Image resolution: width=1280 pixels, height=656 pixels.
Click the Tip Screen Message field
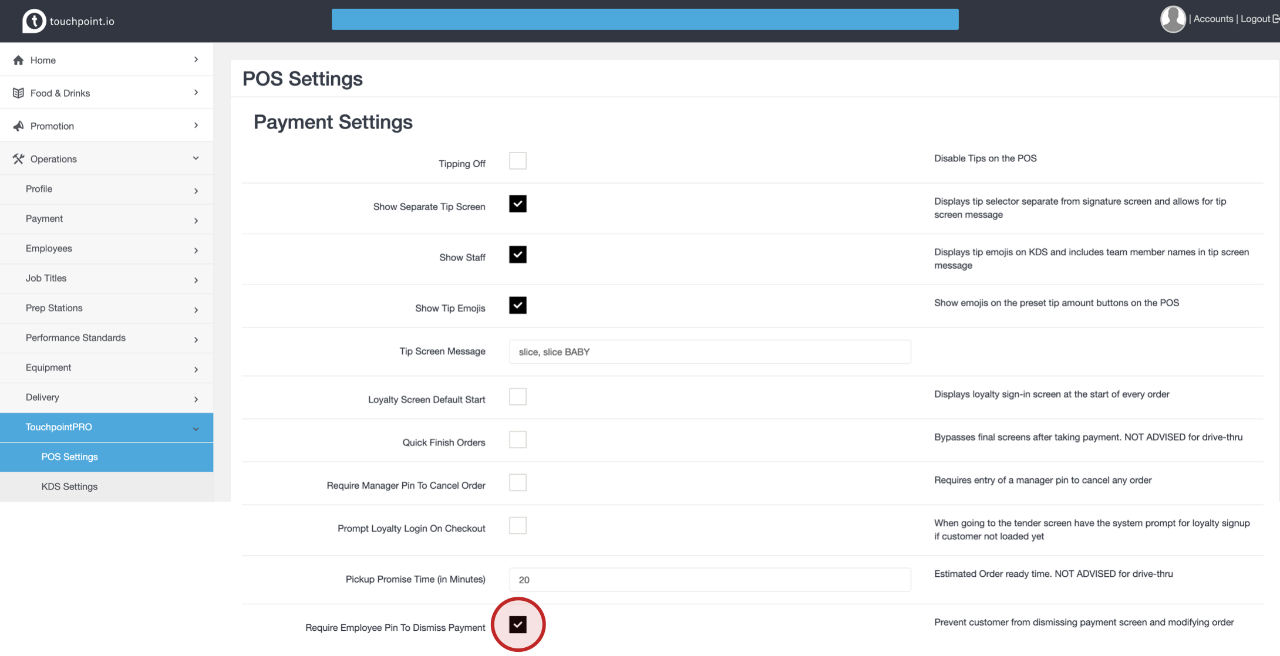(x=709, y=351)
